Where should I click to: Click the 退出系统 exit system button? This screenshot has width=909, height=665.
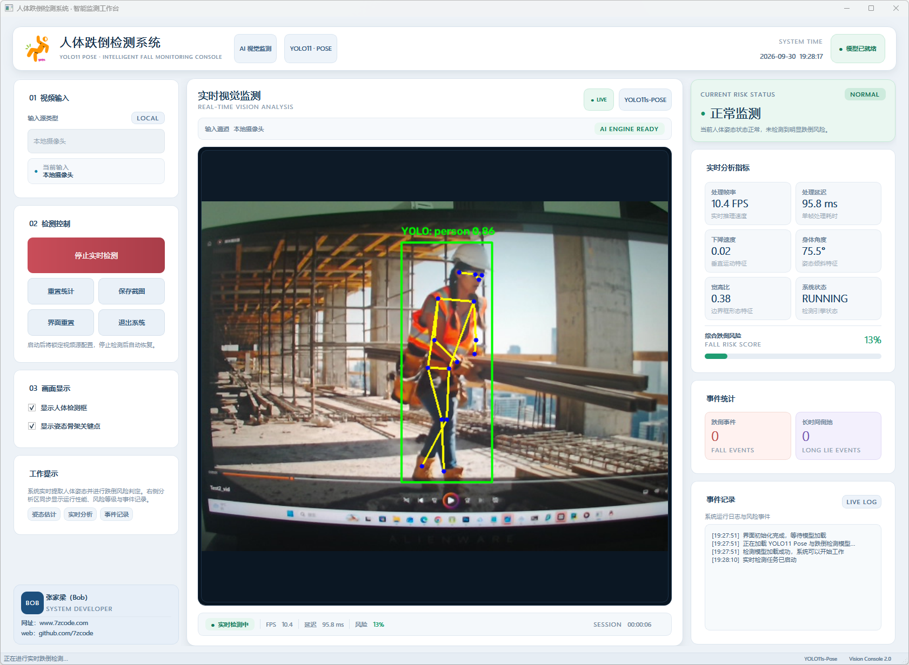131,323
